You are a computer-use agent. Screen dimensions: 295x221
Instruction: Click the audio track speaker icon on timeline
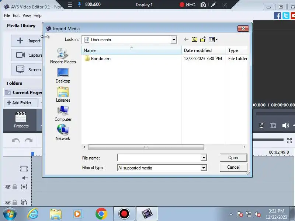25,178
